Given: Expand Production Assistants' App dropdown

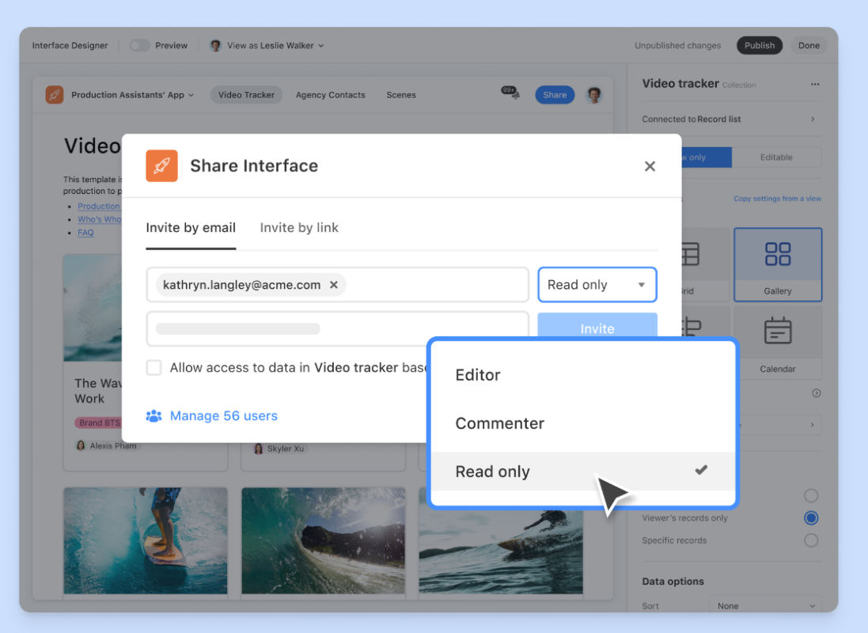Looking at the screenshot, I should 133,95.
